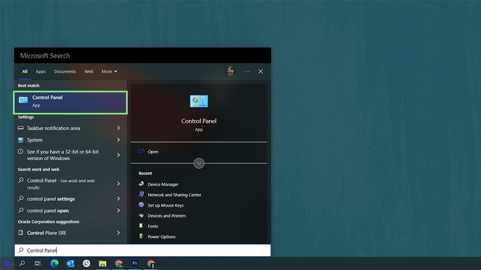Expand control panel settings chevron
481x270 pixels.
click(118, 199)
